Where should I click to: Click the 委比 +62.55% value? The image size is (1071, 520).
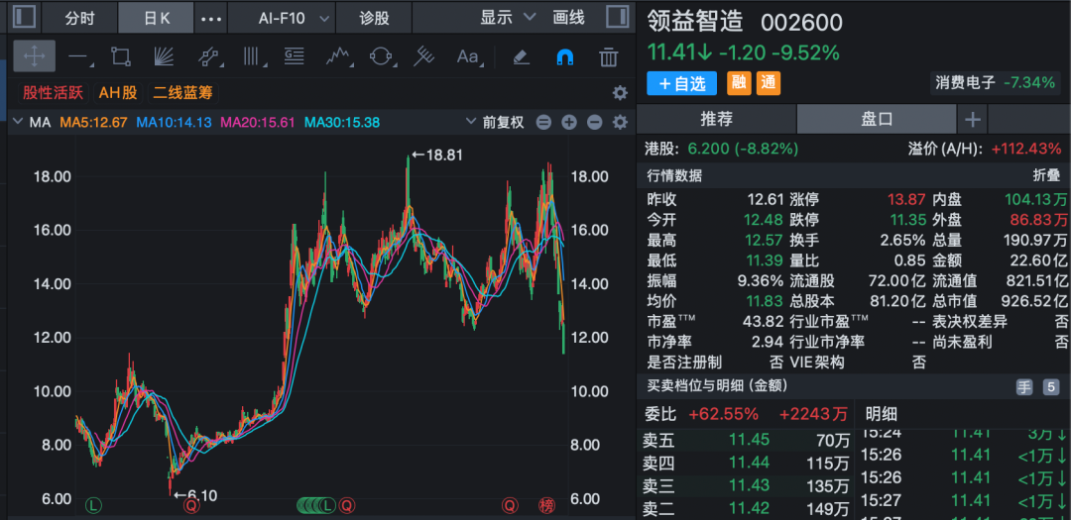coord(723,414)
